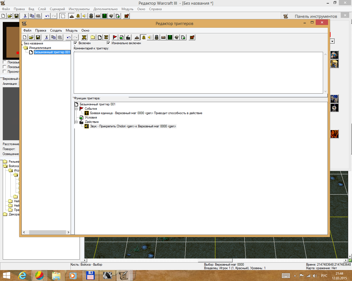The height and width of the screenshot is (281, 352).
Task: Open Import Manager from Trigger Editor toolbar
Action: (x=183, y=37)
